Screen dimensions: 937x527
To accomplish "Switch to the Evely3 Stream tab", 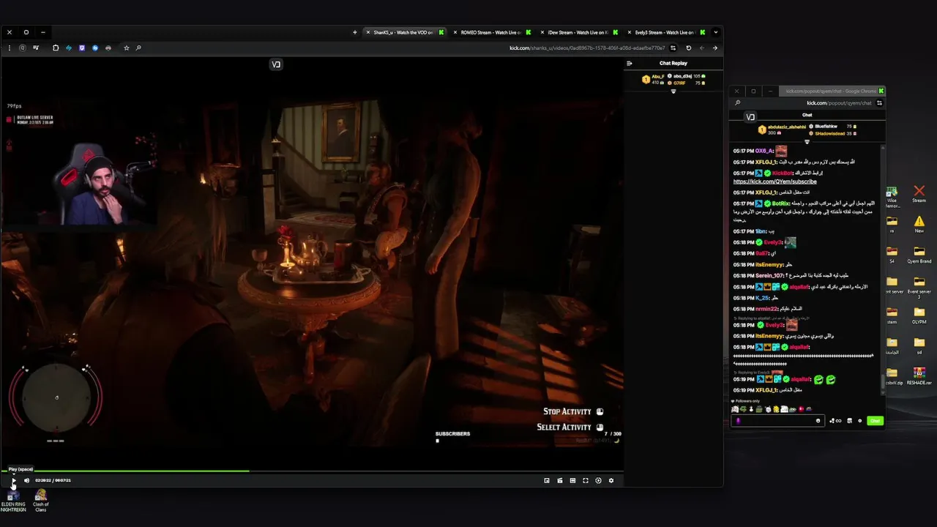I will [665, 32].
